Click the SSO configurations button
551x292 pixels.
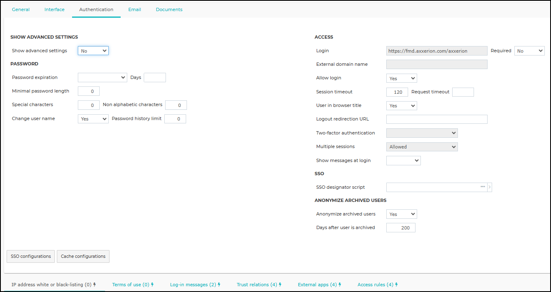coord(31,256)
